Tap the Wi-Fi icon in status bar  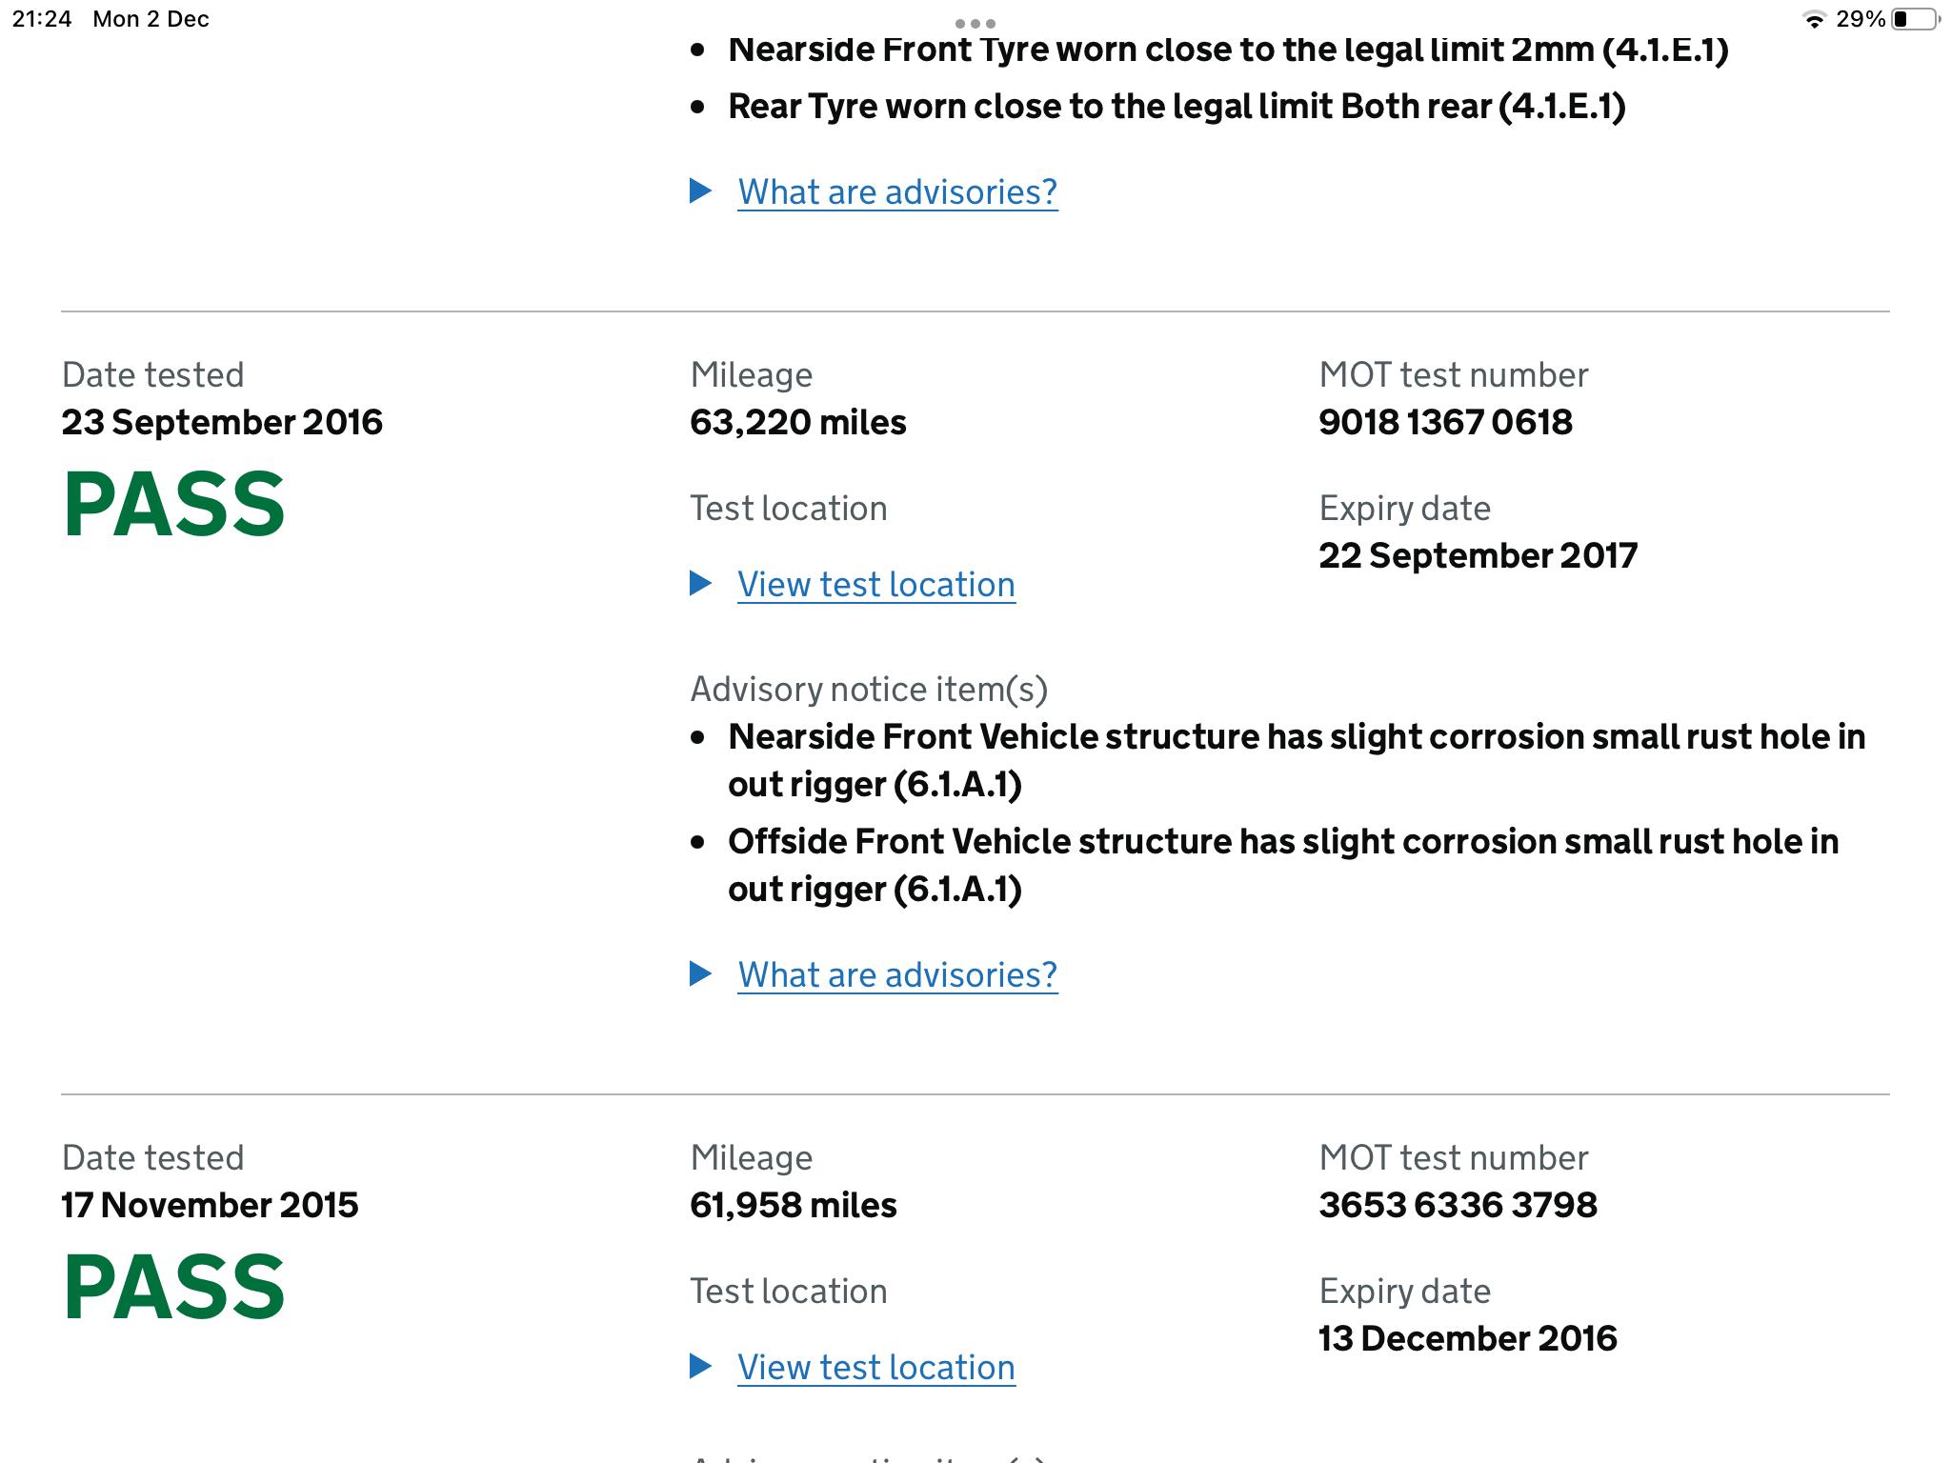pos(1815,20)
